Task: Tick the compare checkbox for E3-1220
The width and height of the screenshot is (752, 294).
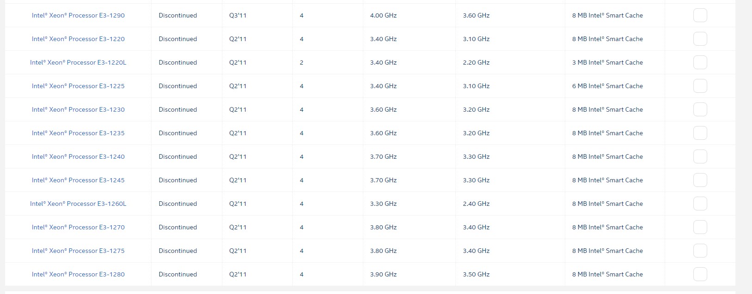Action: click(x=700, y=39)
